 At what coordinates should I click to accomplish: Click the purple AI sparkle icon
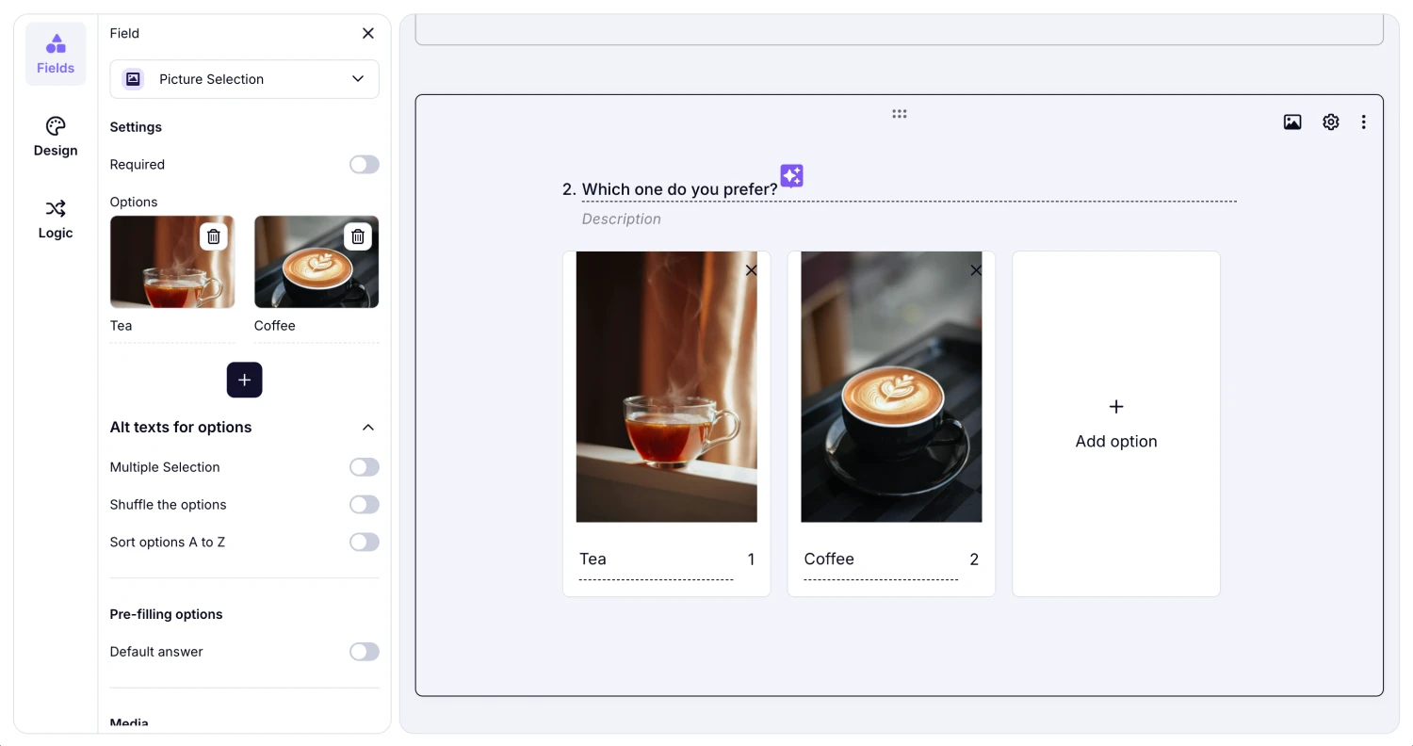pos(791,175)
